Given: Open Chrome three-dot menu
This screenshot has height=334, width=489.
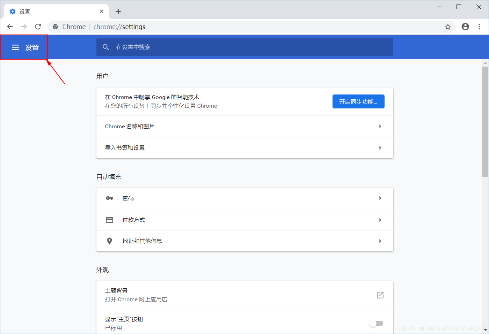Looking at the screenshot, I should click(479, 26).
